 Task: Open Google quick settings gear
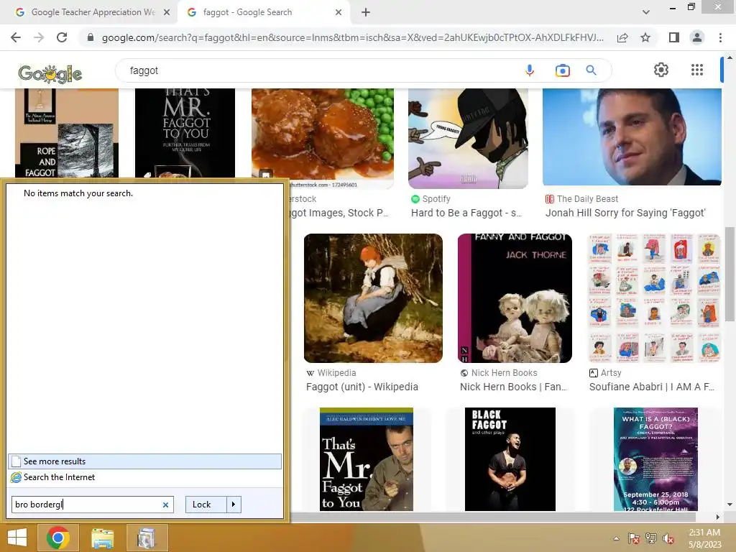(x=661, y=70)
